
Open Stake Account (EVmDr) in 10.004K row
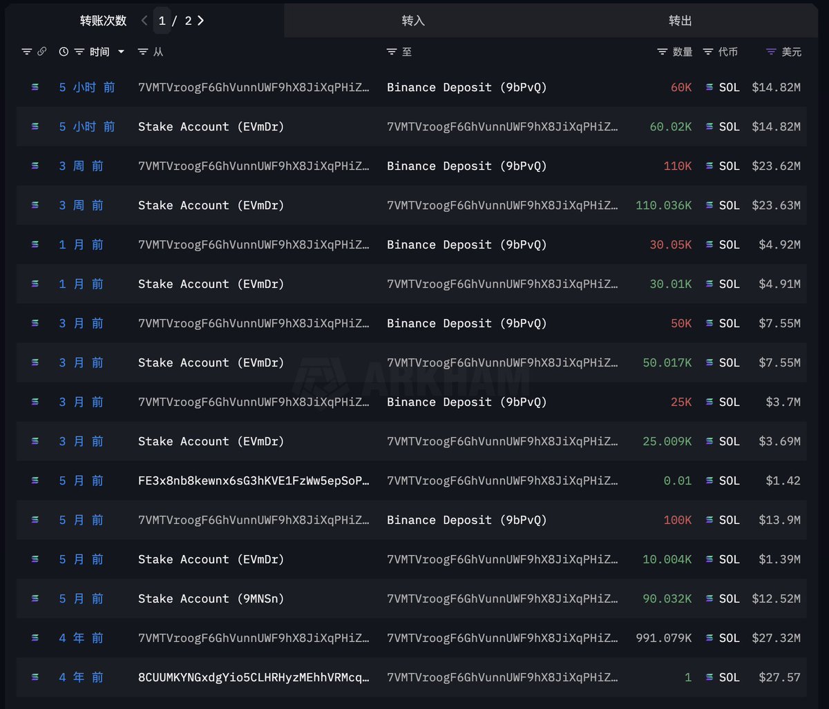(x=211, y=559)
